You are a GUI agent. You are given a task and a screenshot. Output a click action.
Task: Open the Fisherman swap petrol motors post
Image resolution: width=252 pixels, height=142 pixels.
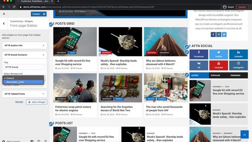point(73,109)
